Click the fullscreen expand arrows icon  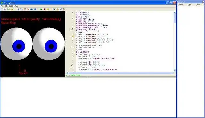point(61,9)
